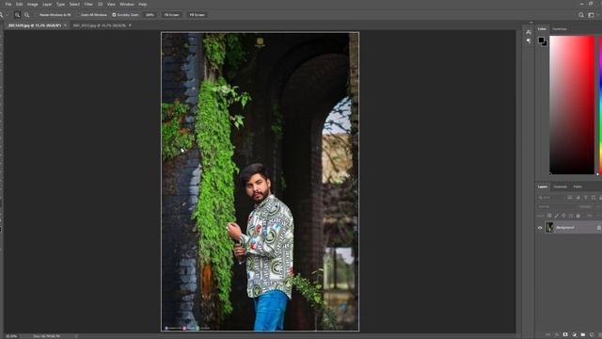Select the Zoom Out magnifier icon

coord(27,15)
